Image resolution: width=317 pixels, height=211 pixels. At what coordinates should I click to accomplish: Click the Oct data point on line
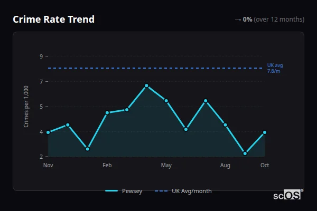pyautogui.click(x=265, y=132)
